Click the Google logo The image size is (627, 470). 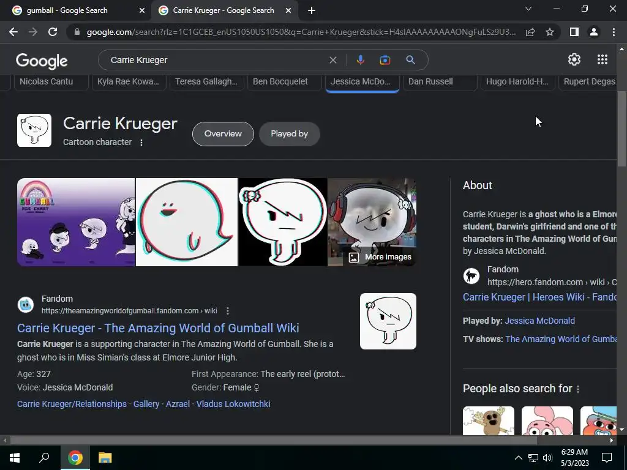point(42,61)
